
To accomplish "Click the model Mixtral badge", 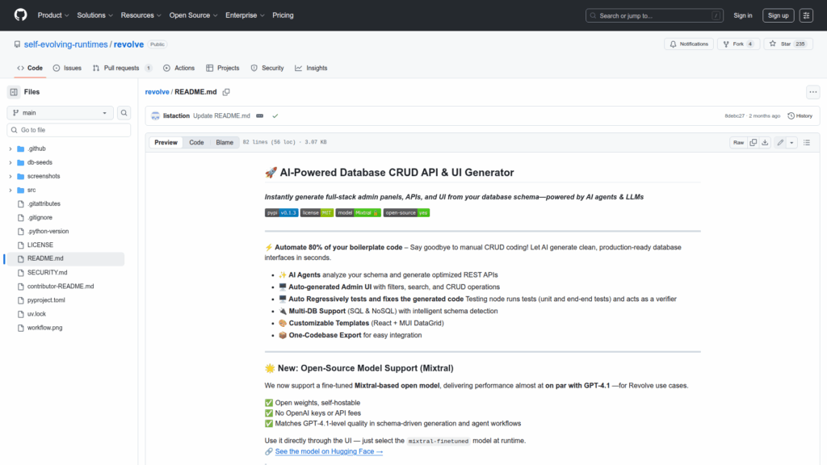I will click(x=358, y=212).
